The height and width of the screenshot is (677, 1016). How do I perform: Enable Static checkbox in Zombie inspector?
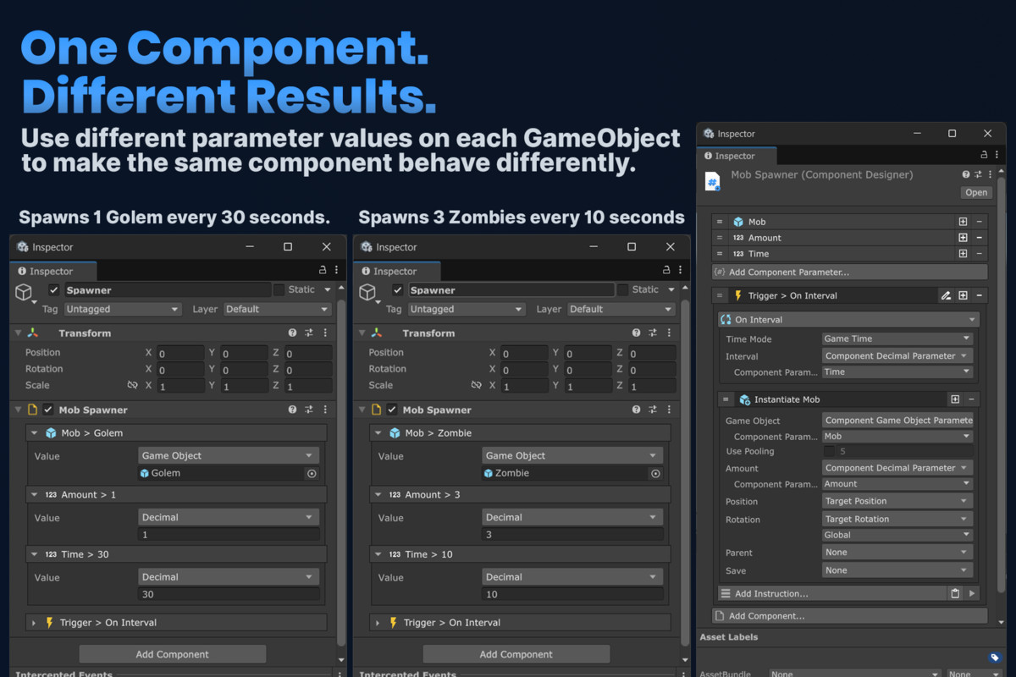(x=622, y=290)
